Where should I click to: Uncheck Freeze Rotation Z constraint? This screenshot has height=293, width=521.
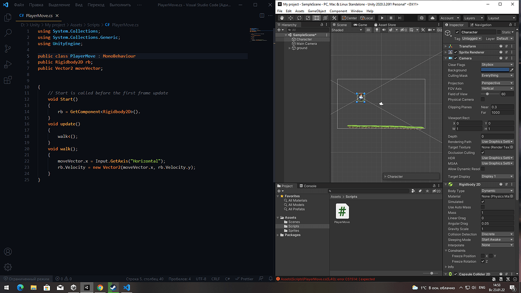(483, 261)
